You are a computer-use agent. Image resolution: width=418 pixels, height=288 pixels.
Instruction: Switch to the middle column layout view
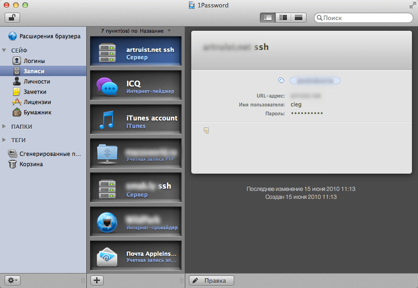(283, 18)
